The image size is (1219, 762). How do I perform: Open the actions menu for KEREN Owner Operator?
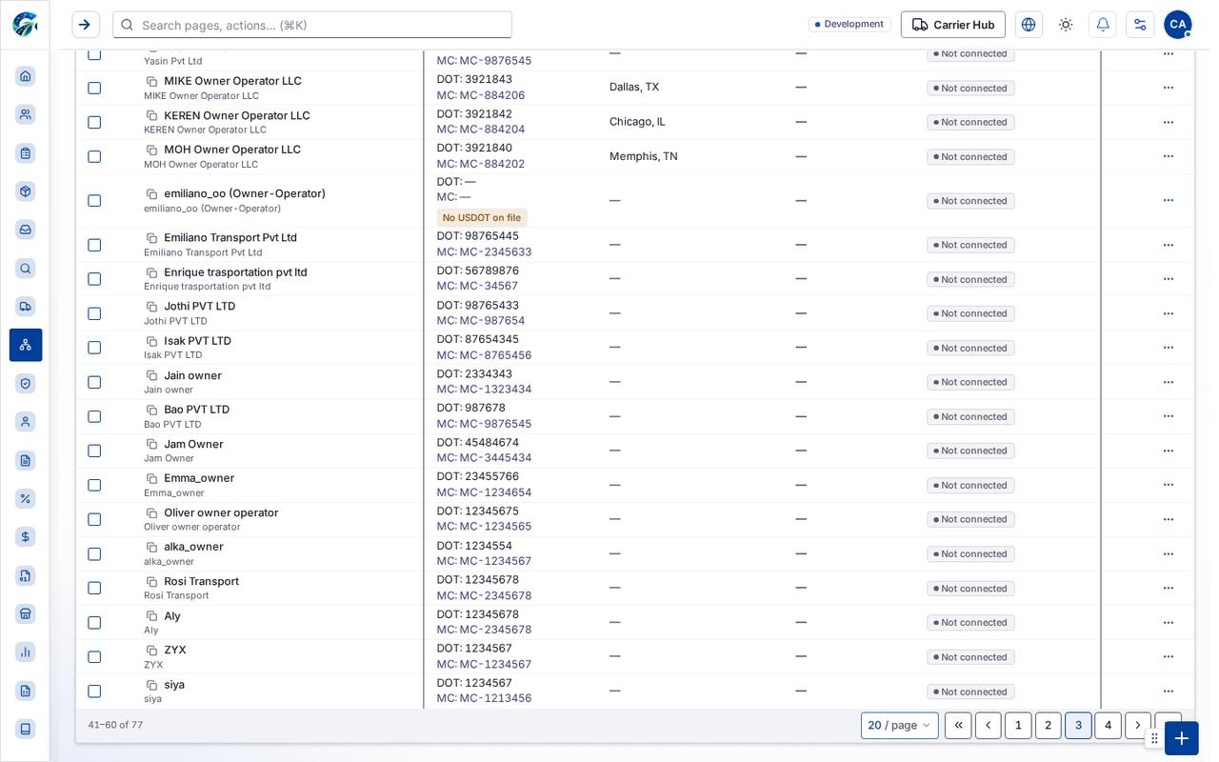[1169, 122]
